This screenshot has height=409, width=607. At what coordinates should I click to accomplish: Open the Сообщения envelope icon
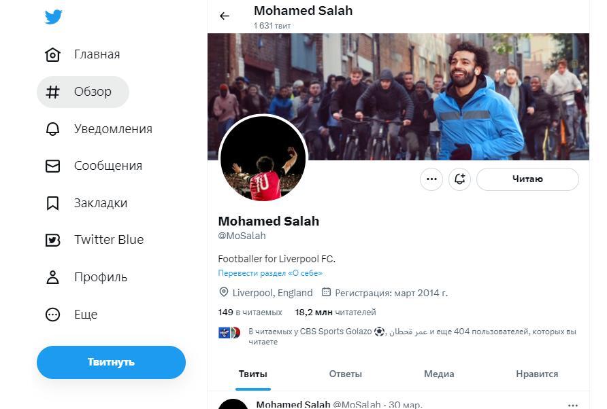click(52, 166)
